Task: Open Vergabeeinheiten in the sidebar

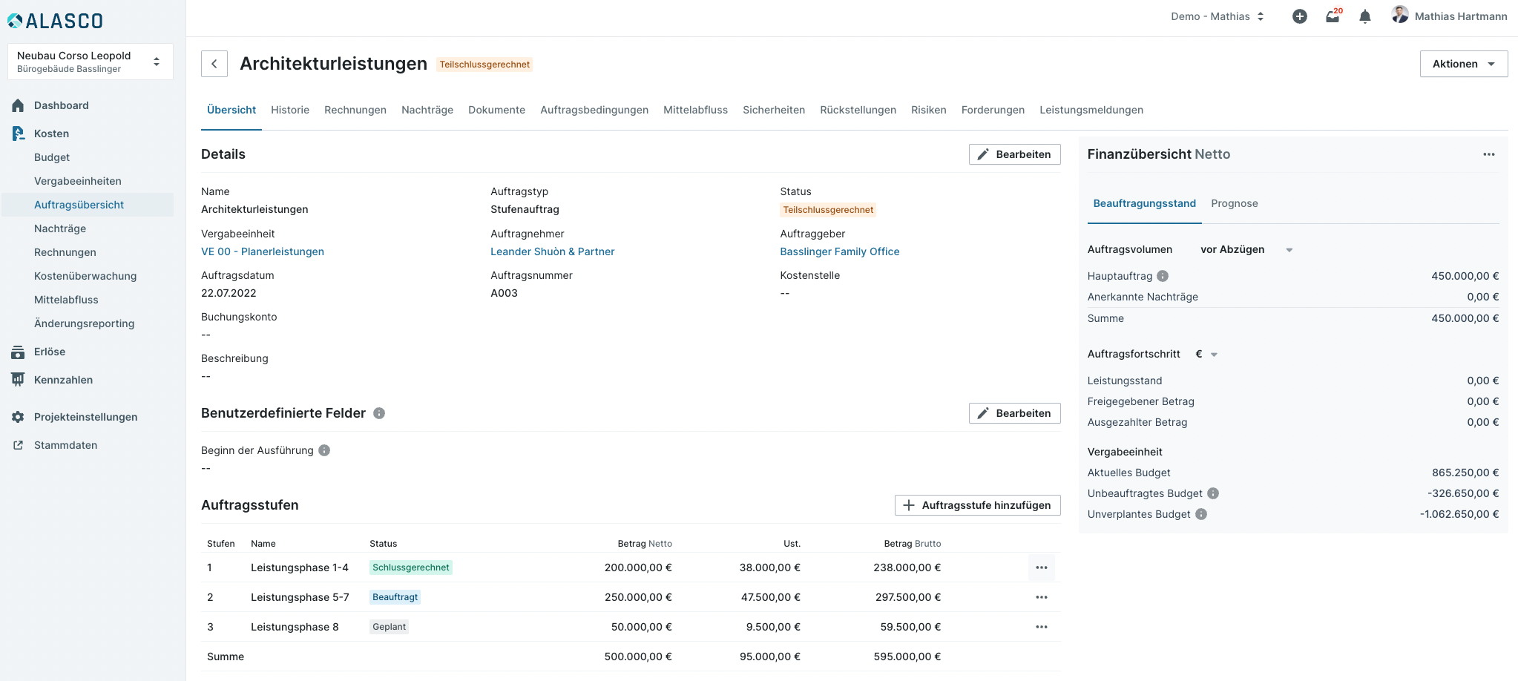Action: 78,181
